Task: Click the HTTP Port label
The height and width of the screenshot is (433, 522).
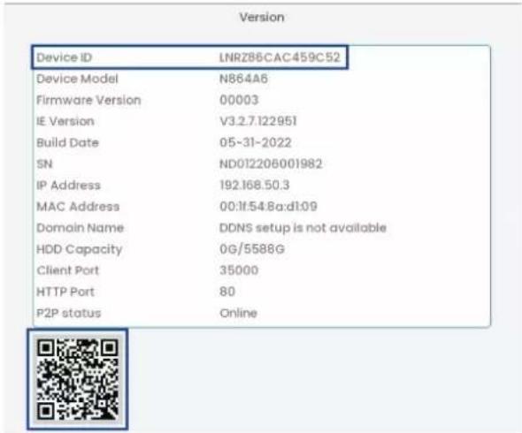Action: click(x=65, y=292)
